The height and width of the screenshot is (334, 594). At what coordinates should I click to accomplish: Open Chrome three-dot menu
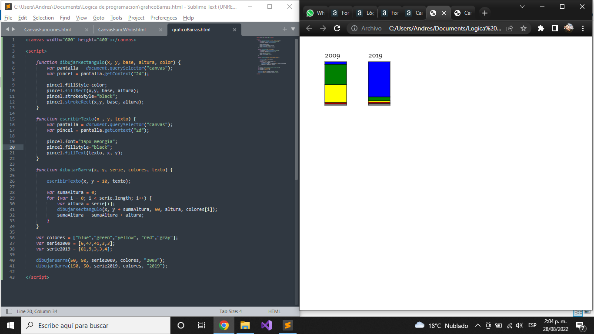(x=583, y=28)
